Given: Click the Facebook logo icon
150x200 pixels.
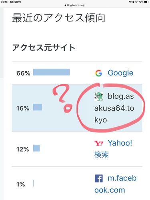Looking at the screenshot, I should 99,178.
